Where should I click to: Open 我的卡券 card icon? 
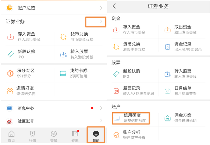(63, 73)
